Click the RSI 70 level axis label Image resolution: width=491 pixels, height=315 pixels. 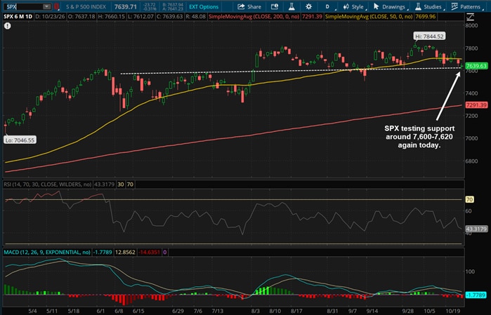click(x=469, y=199)
